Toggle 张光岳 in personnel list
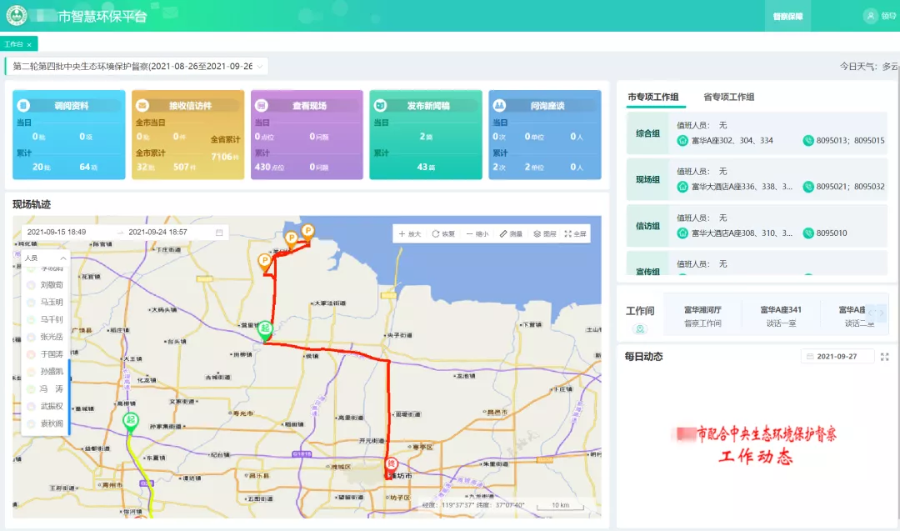The height and width of the screenshot is (531, 900). [x=45, y=337]
